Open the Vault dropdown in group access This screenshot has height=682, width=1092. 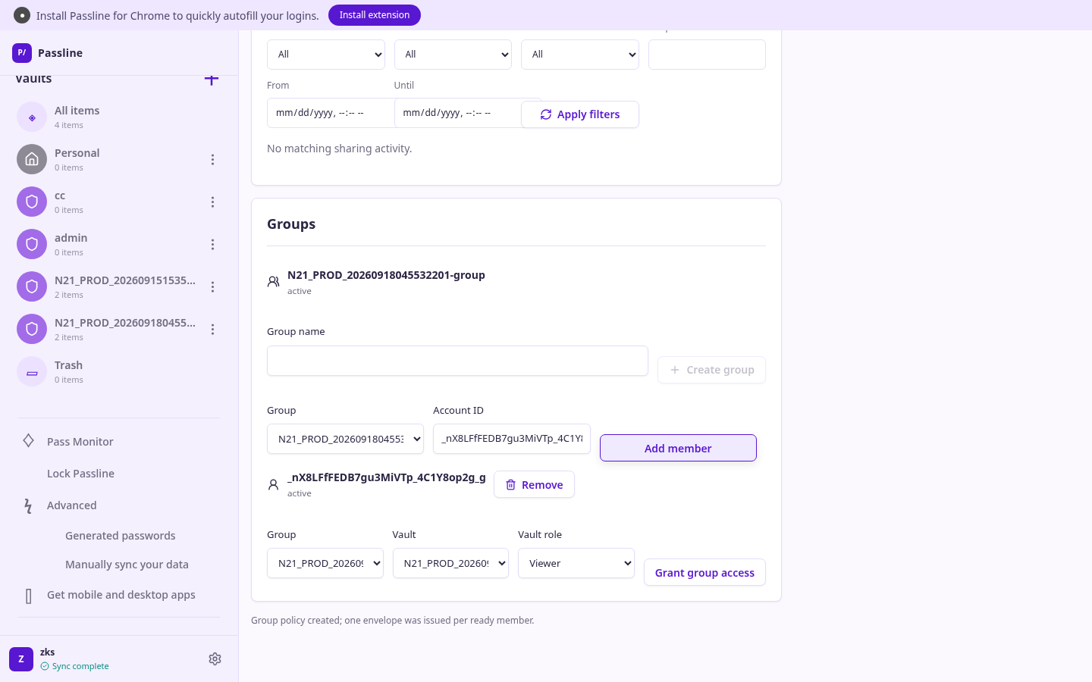(x=450, y=563)
